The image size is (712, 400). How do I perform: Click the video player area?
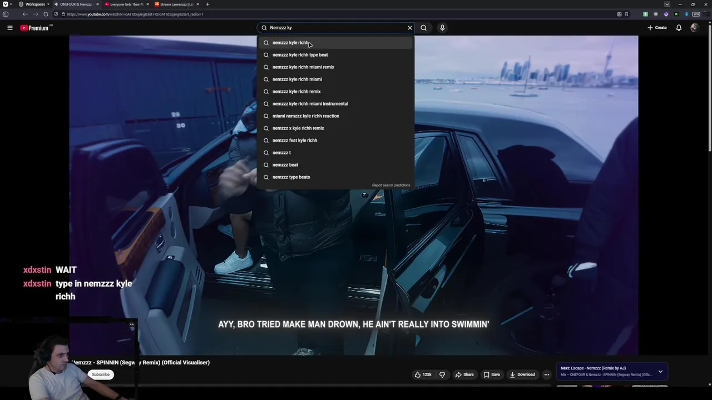pos(354,196)
